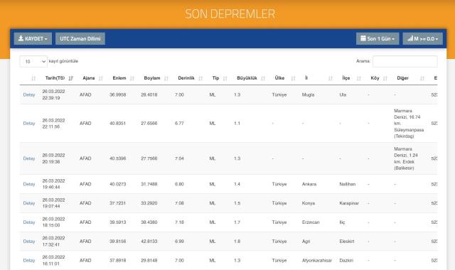
Task: Select the Erzincan province cell
Action: point(311,222)
